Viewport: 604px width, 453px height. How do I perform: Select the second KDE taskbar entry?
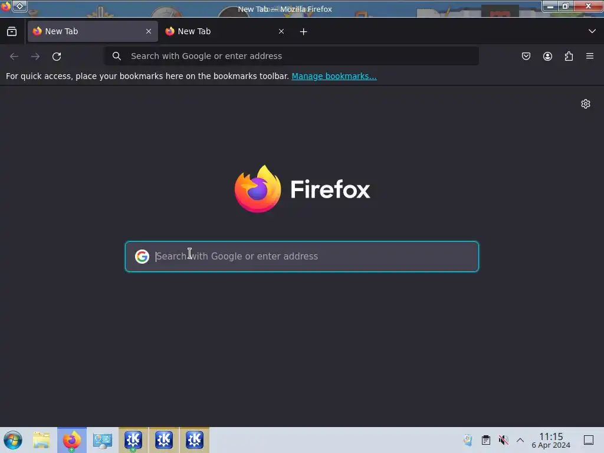click(x=164, y=440)
